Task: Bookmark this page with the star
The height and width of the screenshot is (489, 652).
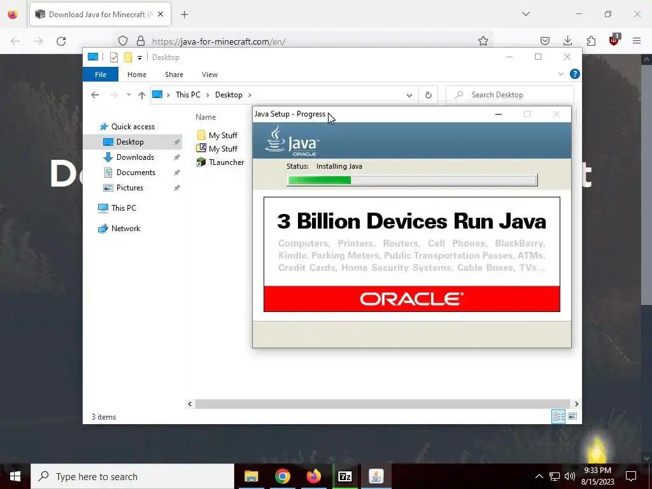Action: tap(483, 41)
